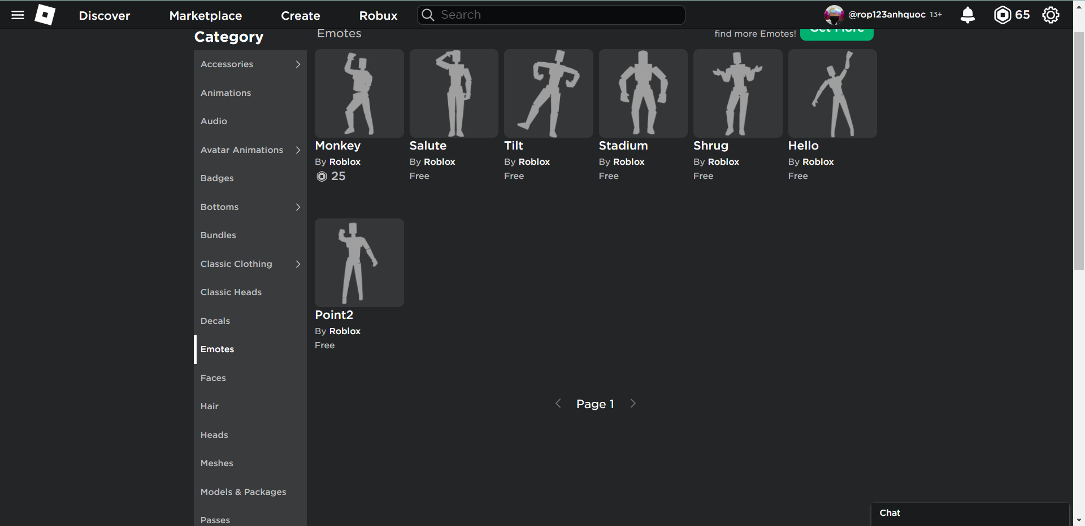Expand the Avatar Animations category chevron
The width and height of the screenshot is (1085, 526).
[298, 150]
